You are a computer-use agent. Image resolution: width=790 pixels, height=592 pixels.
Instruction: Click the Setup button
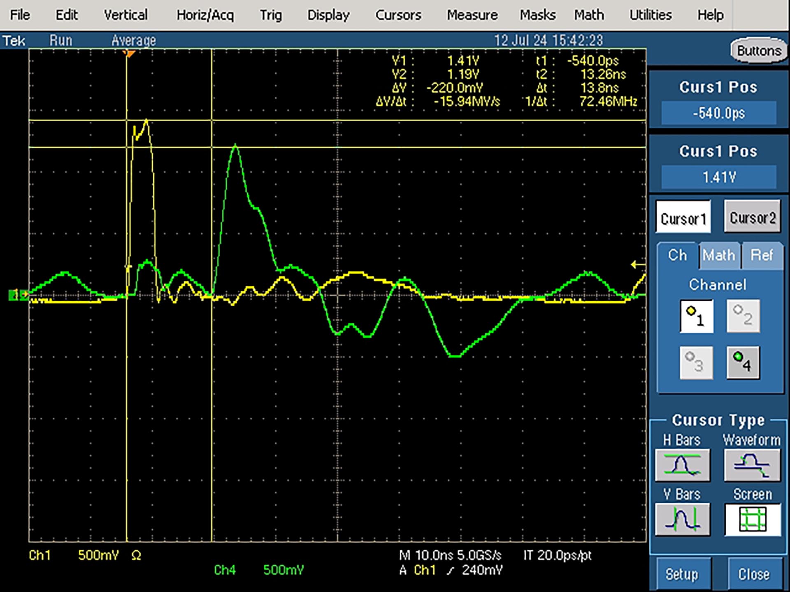[682, 574]
